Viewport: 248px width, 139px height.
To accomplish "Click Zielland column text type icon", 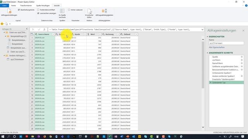I will pyautogui.click(x=121, y=34).
